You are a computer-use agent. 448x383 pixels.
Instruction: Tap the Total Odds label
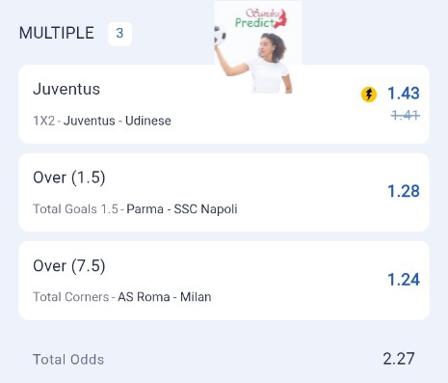click(x=68, y=360)
